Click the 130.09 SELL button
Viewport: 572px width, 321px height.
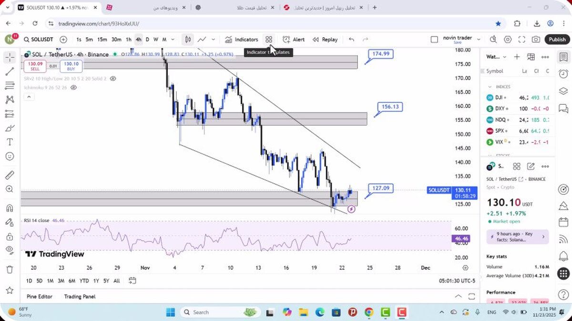35,66
